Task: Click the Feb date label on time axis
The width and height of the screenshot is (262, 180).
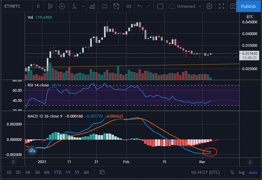Action: click(x=126, y=162)
